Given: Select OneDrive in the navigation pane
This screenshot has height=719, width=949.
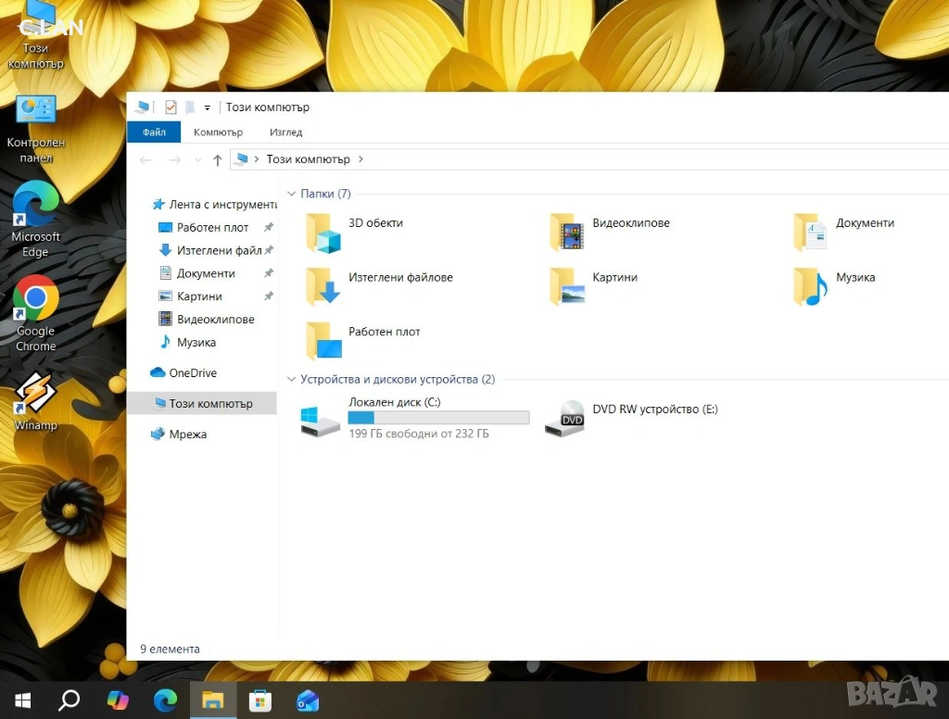Looking at the screenshot, I should pos(193,373).
